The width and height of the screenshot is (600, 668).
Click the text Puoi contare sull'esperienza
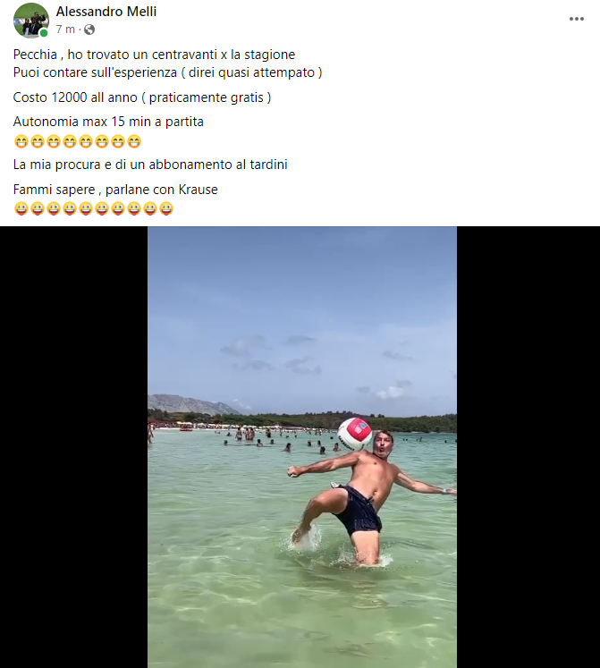tap(95, 72)
